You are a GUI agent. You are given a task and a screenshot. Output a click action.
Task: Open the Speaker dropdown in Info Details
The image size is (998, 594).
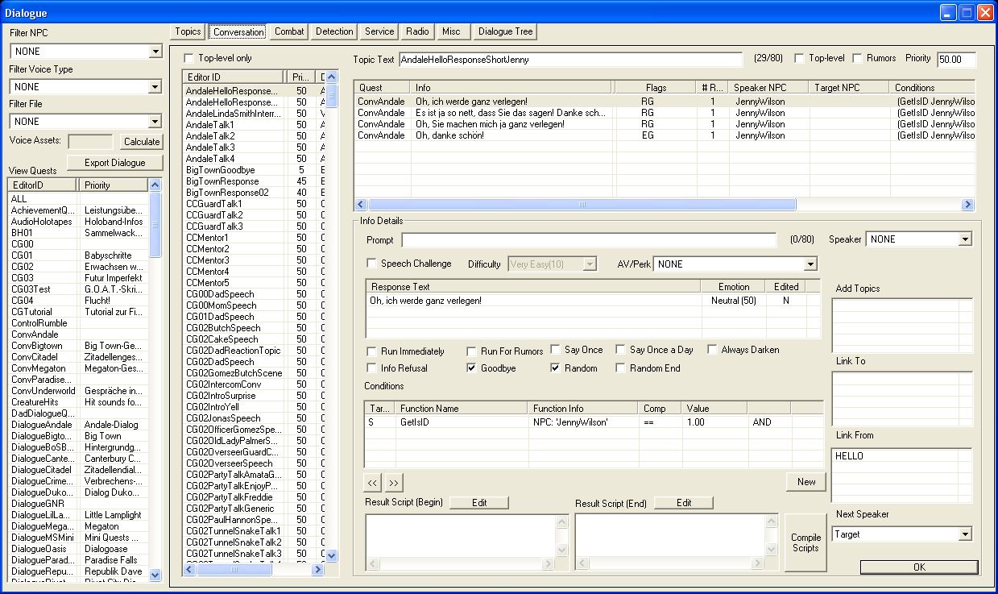[965, 239]
